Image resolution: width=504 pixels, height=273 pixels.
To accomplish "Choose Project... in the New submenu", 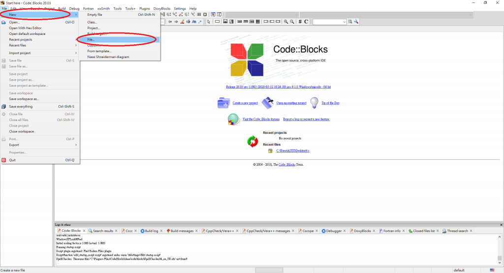I will pyautogui.click(x=120, y=28).
